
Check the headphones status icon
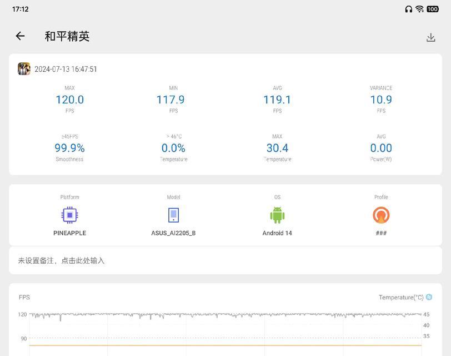(x=408, y=9)
